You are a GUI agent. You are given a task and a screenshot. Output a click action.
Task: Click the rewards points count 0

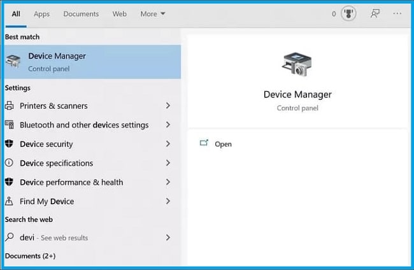[334, 14]
